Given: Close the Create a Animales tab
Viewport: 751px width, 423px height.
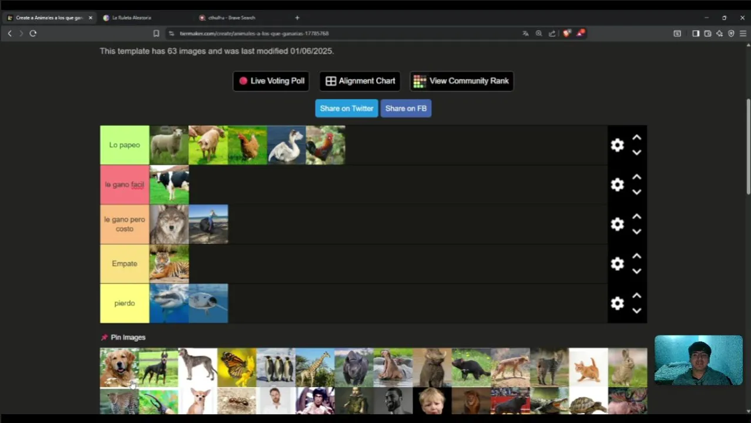Looking at the screenshot, I should pyautogui.click(x=90, y=18).
